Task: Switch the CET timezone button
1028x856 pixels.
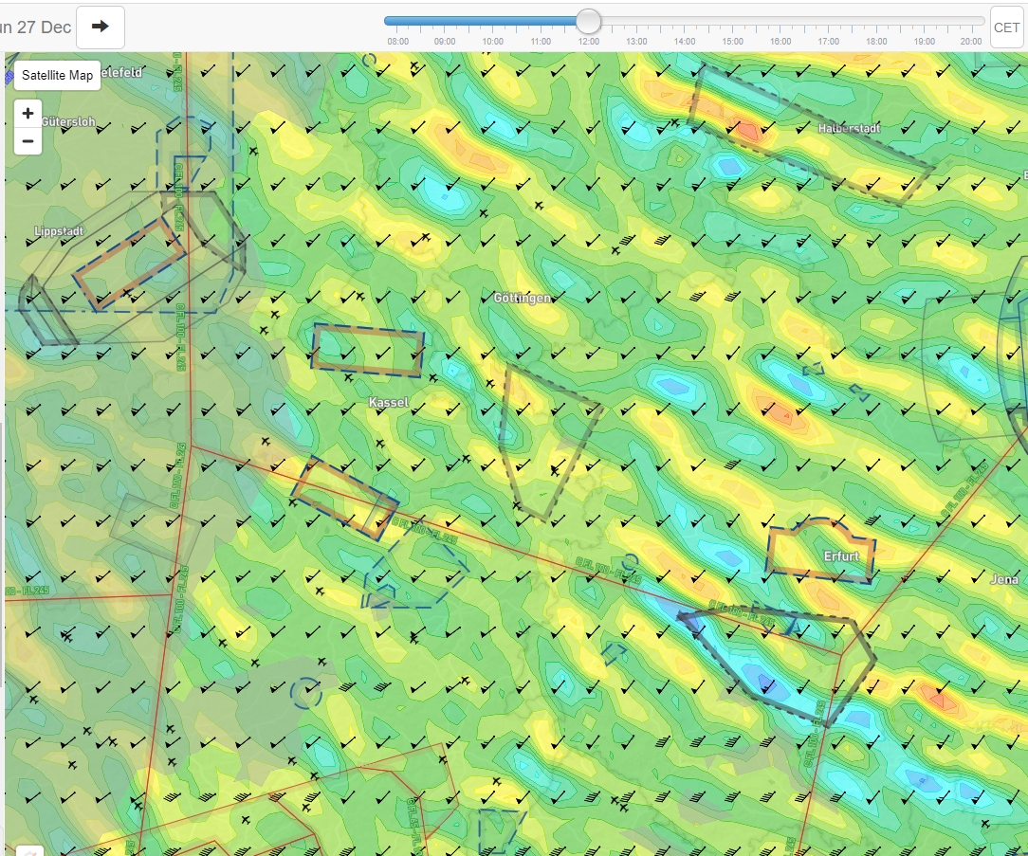Action: tap(1006, 27)
